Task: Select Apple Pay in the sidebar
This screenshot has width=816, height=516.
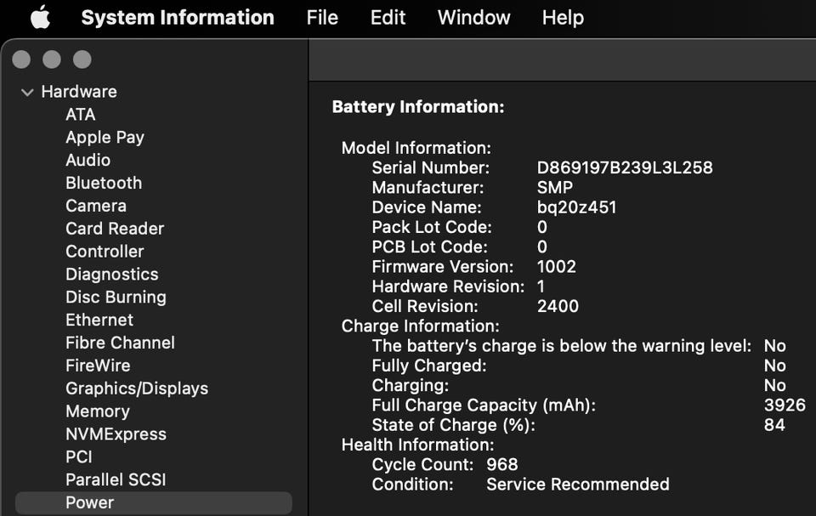Action: pyautogui.click(x=105, y=137)
